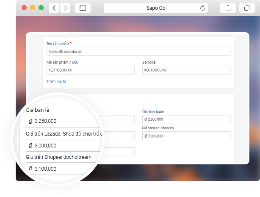The width and height of the screenshot is (260, 197).
Task: Click the Safari back arrow button
Action: (x=55, y=8)
